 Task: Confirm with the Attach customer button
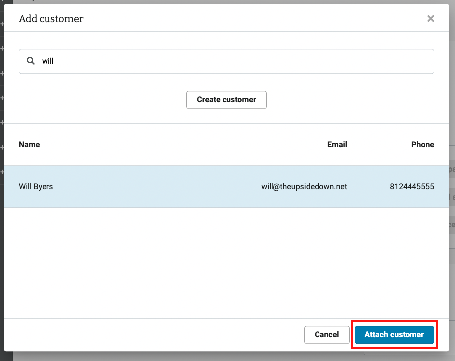tap(394, 335)
